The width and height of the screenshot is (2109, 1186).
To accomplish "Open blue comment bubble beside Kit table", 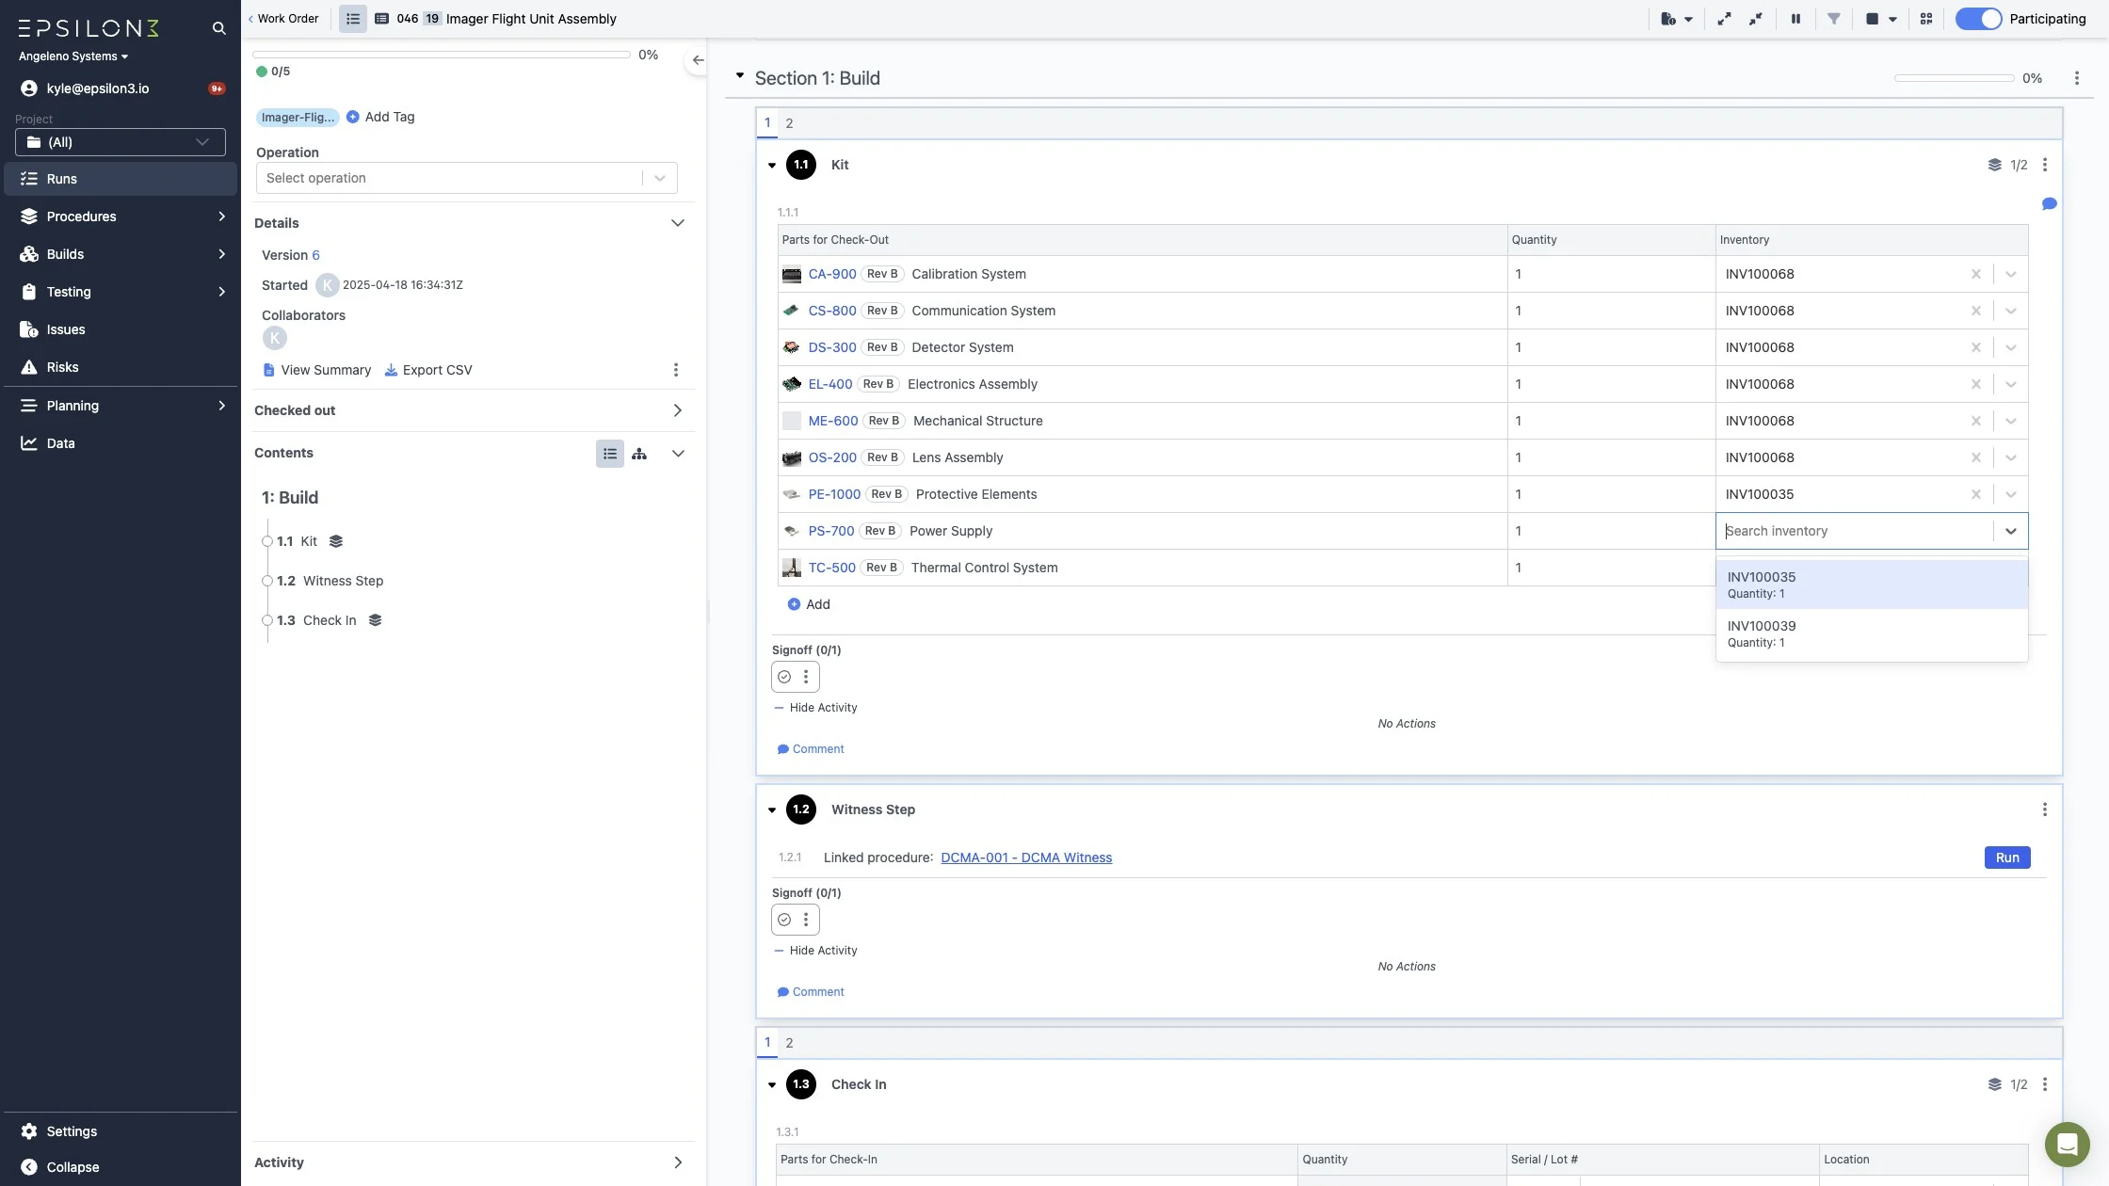I will point(2049,204).
